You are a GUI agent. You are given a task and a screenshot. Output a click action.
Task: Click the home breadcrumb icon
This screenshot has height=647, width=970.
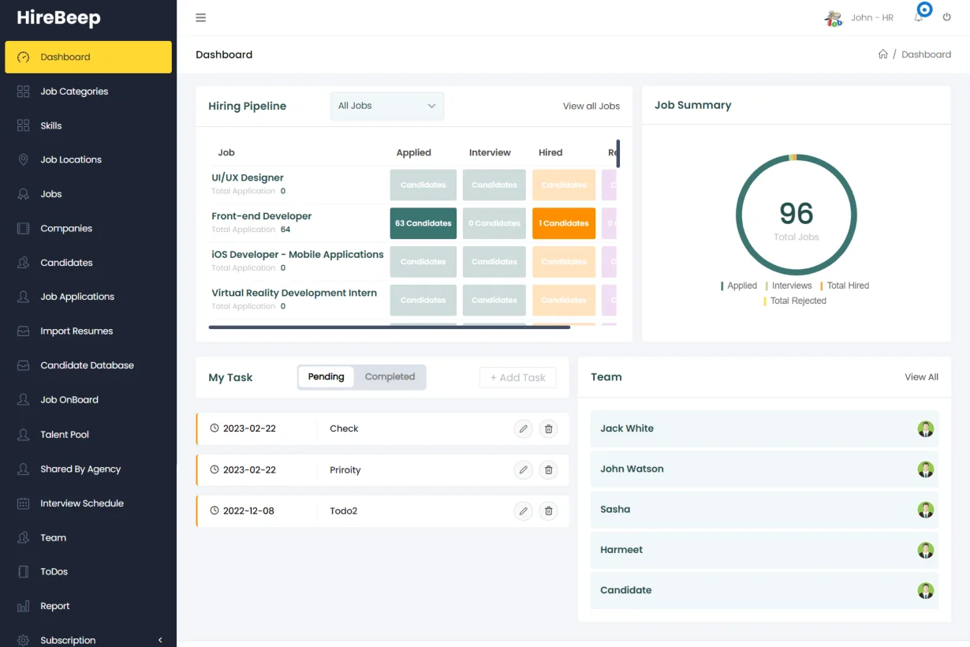(x=882, y=54)
